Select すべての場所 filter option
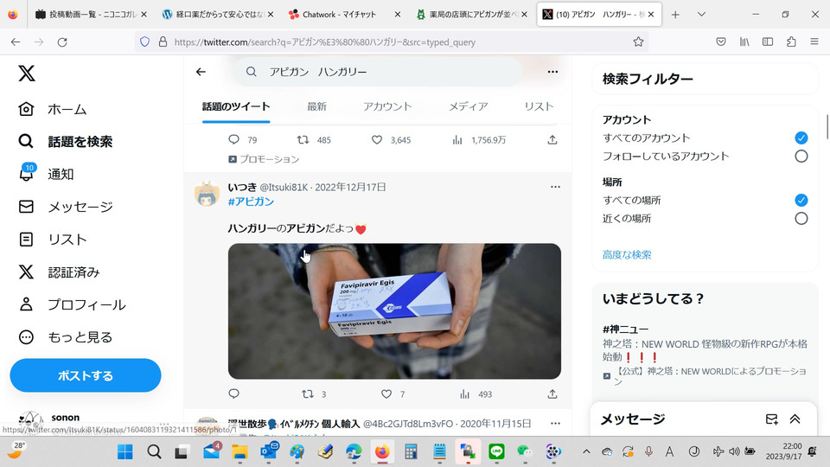The height and width of the screenshot is (467, 830). click(x=801, y=200)
